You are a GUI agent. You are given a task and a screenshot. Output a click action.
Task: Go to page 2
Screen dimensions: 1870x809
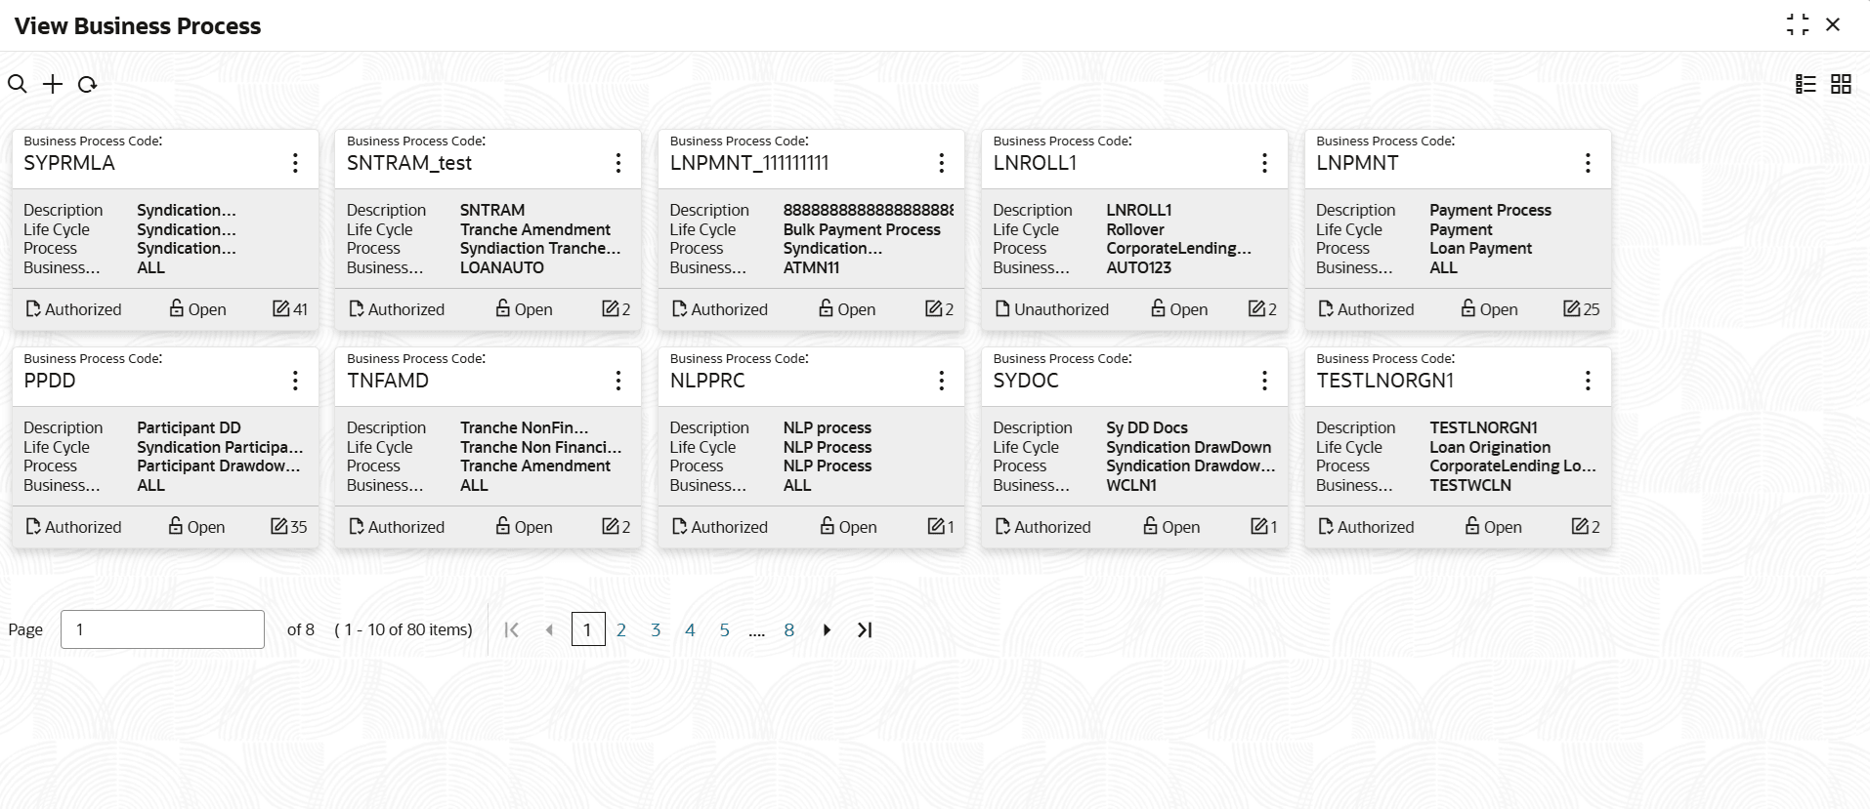point(621,630)
